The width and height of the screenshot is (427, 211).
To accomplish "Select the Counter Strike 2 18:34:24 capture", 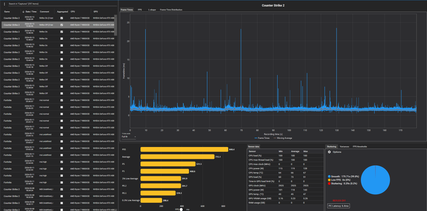I will (x=58, y=189).
